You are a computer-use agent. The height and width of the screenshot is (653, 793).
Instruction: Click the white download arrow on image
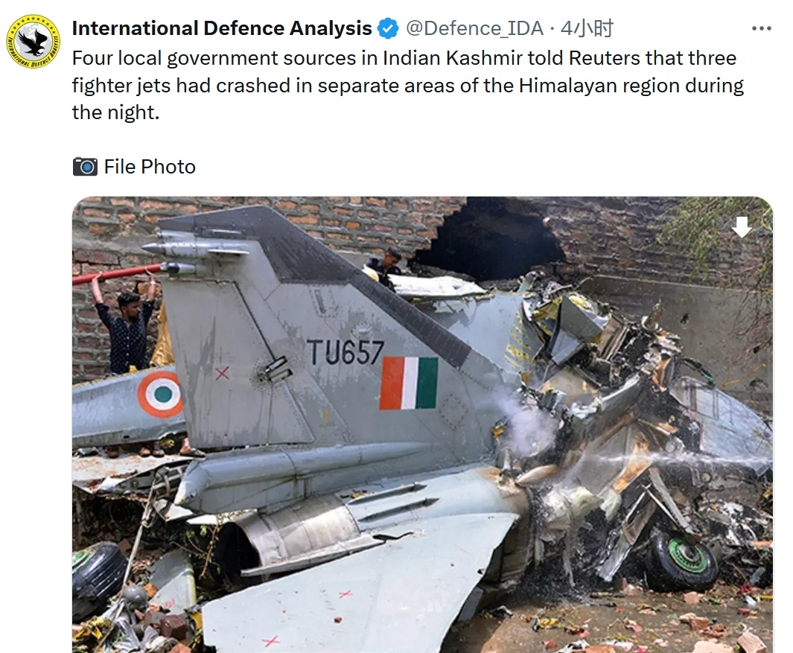[742, 226]
